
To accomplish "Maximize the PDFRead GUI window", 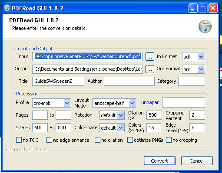I will pyautogui.click(x=203, y=8).
